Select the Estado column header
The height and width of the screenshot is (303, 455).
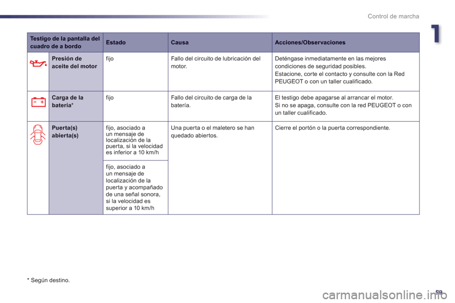(x=116, y=42)
